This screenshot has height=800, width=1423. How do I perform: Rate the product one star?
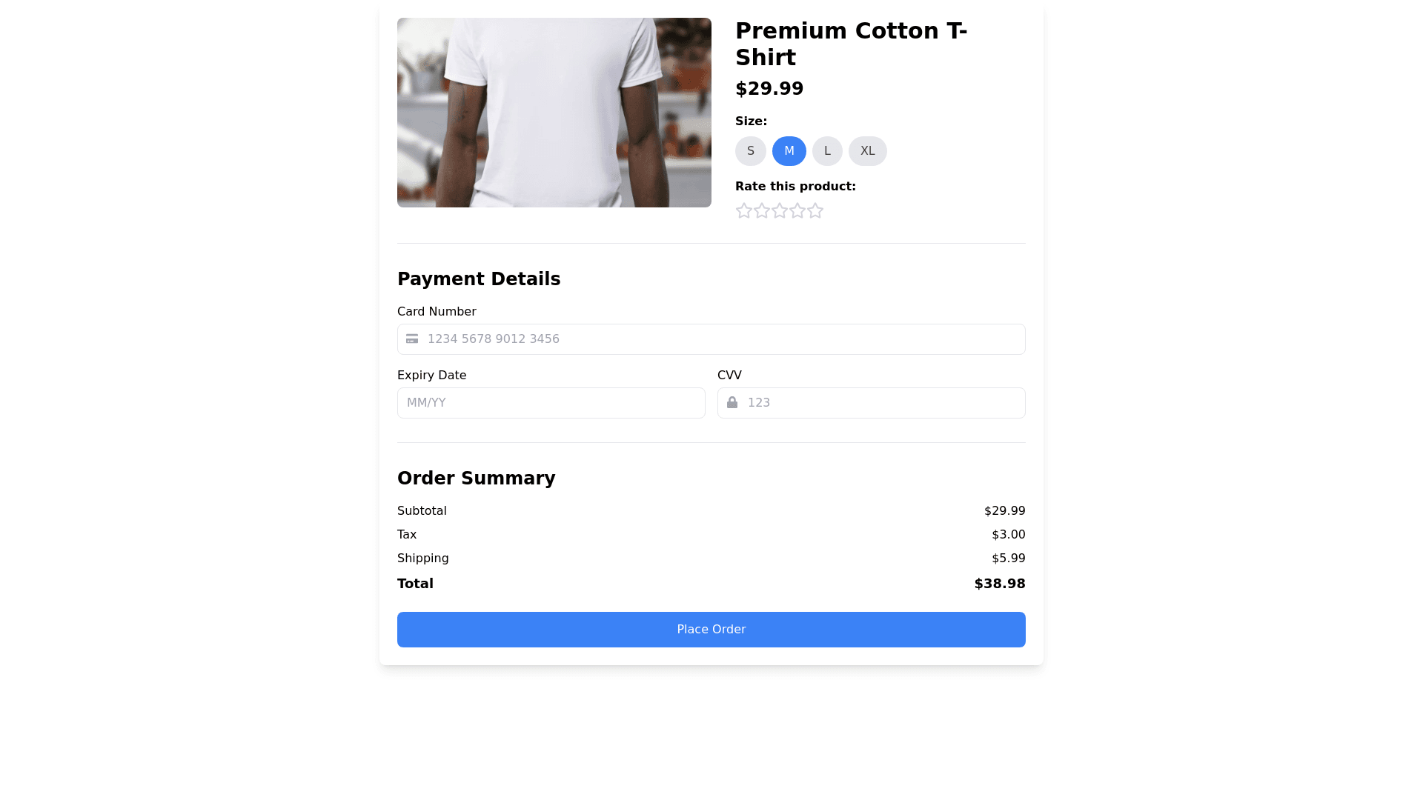[x=744, y=211]
